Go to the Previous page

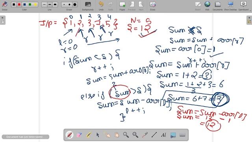(x=132, y=6)
